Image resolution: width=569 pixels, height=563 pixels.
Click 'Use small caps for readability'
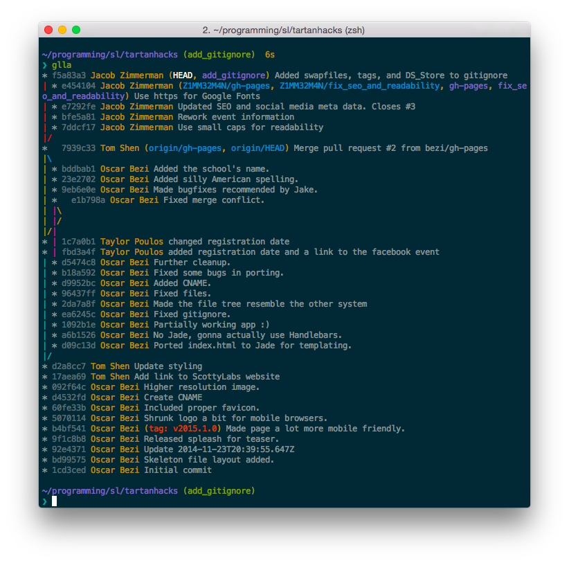(x=251, y=127)
